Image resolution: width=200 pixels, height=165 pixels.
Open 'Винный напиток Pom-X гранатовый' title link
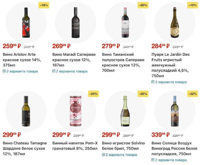(75, 146)
